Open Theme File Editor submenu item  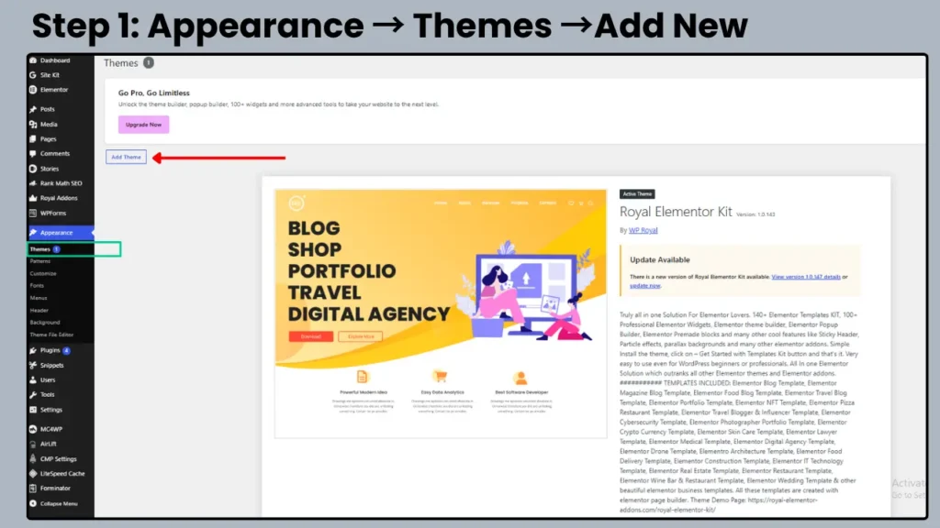click(x=51, y=335)
